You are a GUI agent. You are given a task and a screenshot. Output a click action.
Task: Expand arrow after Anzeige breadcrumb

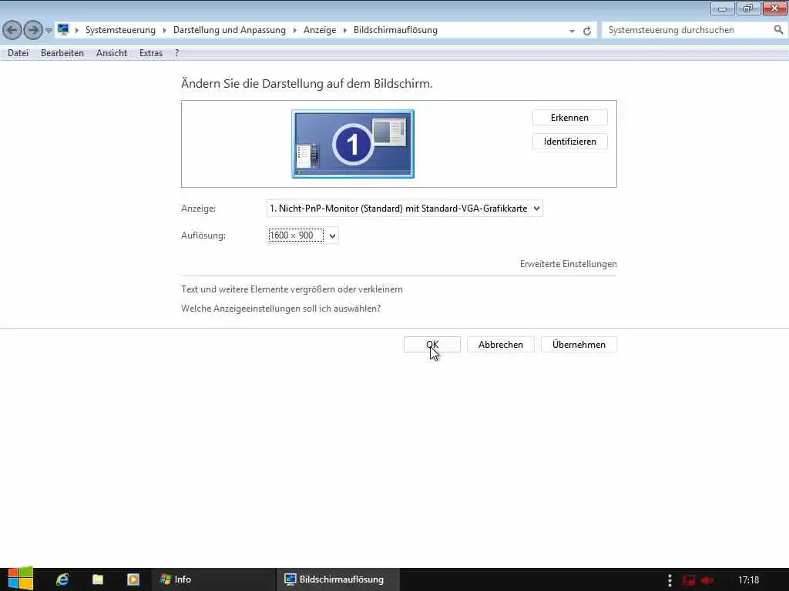tap(345, 30)
